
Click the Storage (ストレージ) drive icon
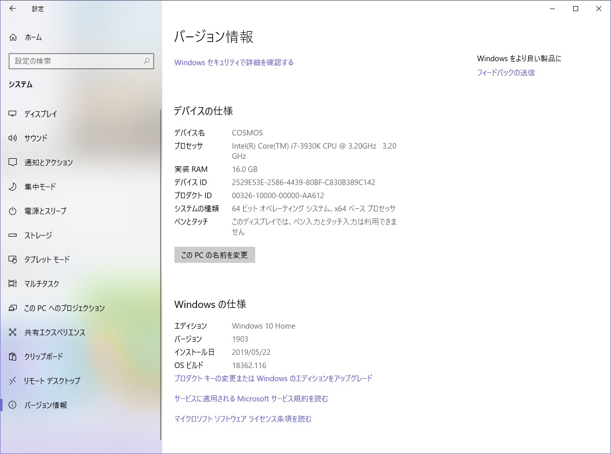tap(13, 235)
